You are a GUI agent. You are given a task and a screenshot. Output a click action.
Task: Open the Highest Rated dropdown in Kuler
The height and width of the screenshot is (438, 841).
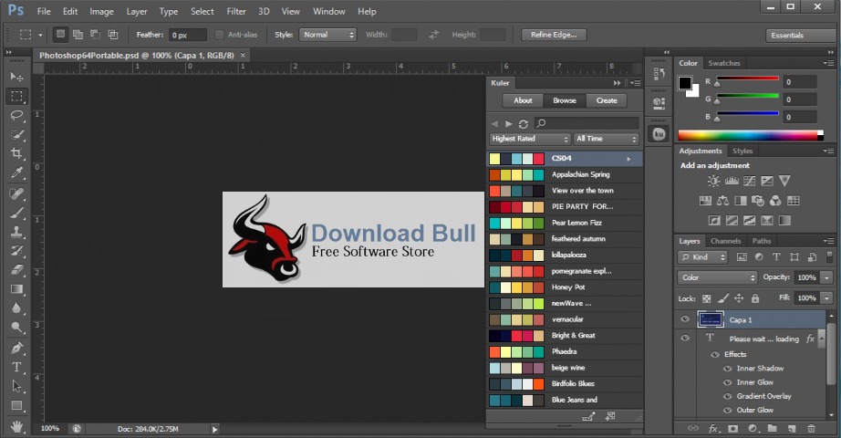click(529, 139)
